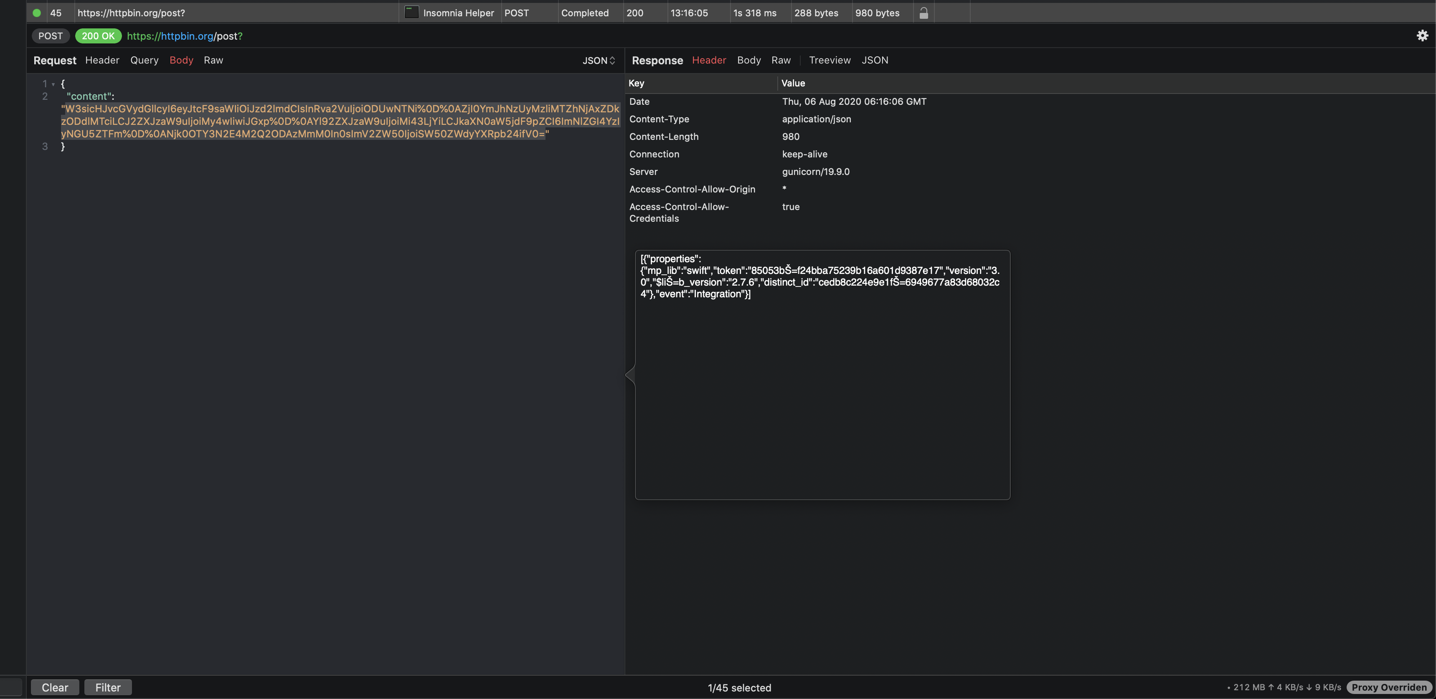Open the JSON format dropdown

(599, 60)
